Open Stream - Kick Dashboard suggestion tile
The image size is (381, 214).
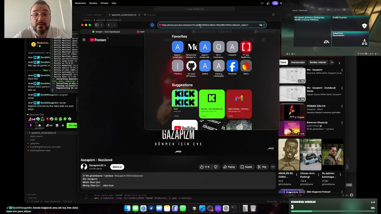tap(212, 104)
